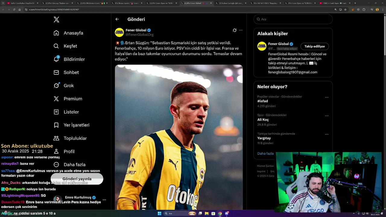The height and width of the screenshot is (217, 386).
Task: Open three-dot menu on Fener Global post
Action: click(x=241, y=30)
